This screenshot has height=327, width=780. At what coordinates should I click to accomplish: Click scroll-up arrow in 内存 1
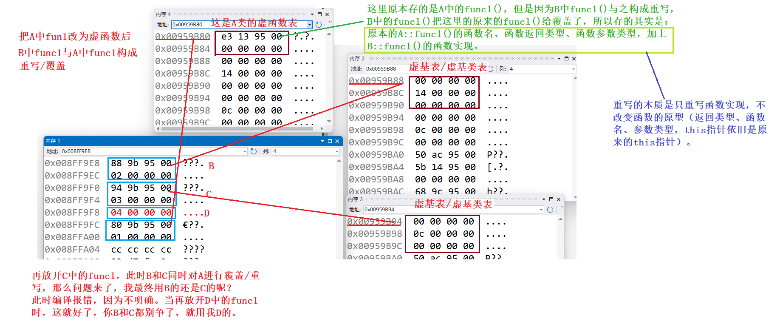(339, 161)
